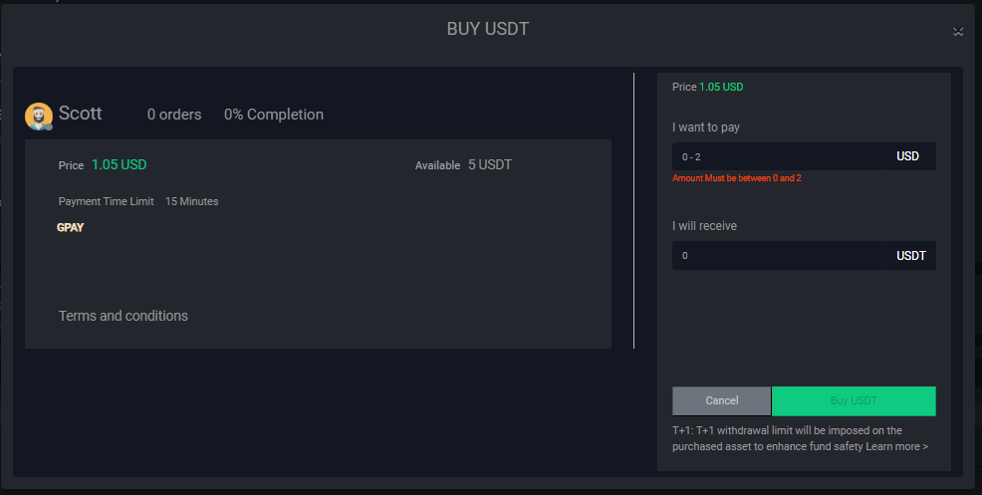Click the 0% Completion statistic

[274, 115]
